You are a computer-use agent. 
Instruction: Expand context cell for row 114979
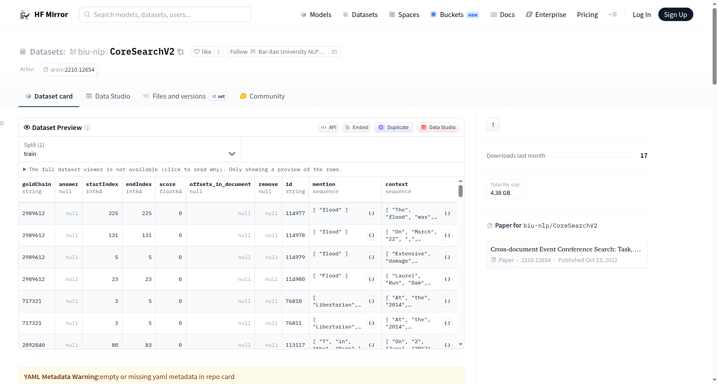[x=447, y=257]
